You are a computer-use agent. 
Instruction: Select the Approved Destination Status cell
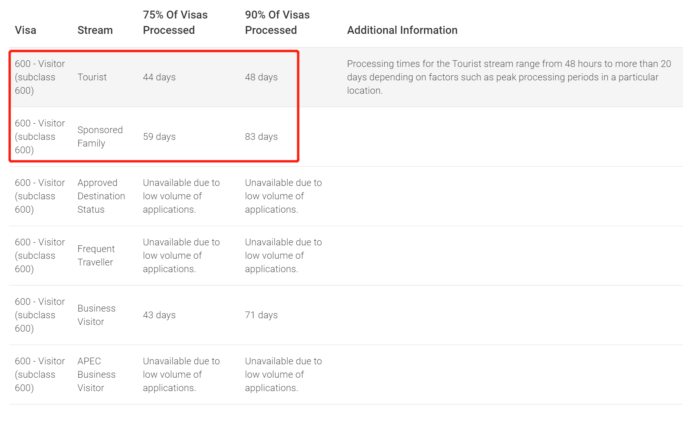tap(101, 196)
